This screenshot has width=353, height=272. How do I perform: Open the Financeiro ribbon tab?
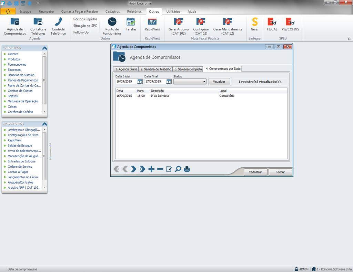coord(46,11)
